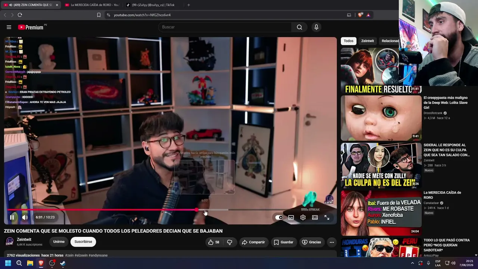
Task: Toggle the autoplay switch in the player
Action: tap(279, 217)
